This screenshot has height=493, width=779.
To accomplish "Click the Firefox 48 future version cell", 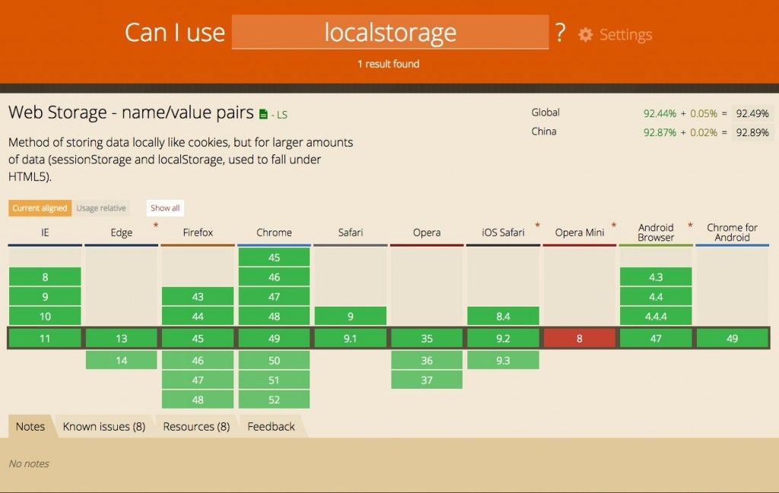I will pyautogui.click(x=197, y=399).
